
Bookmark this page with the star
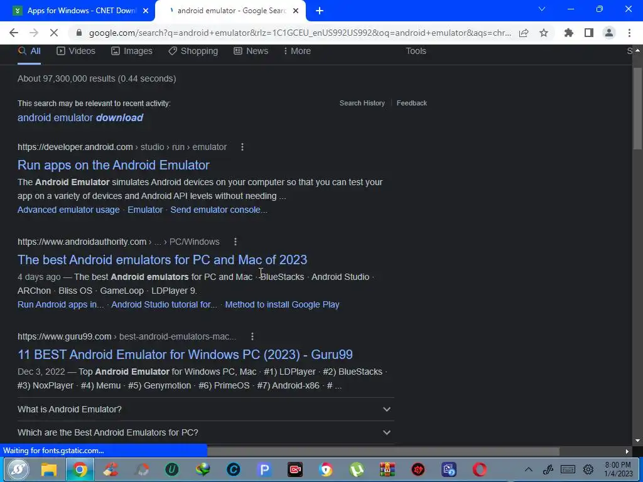click(544, 33)
